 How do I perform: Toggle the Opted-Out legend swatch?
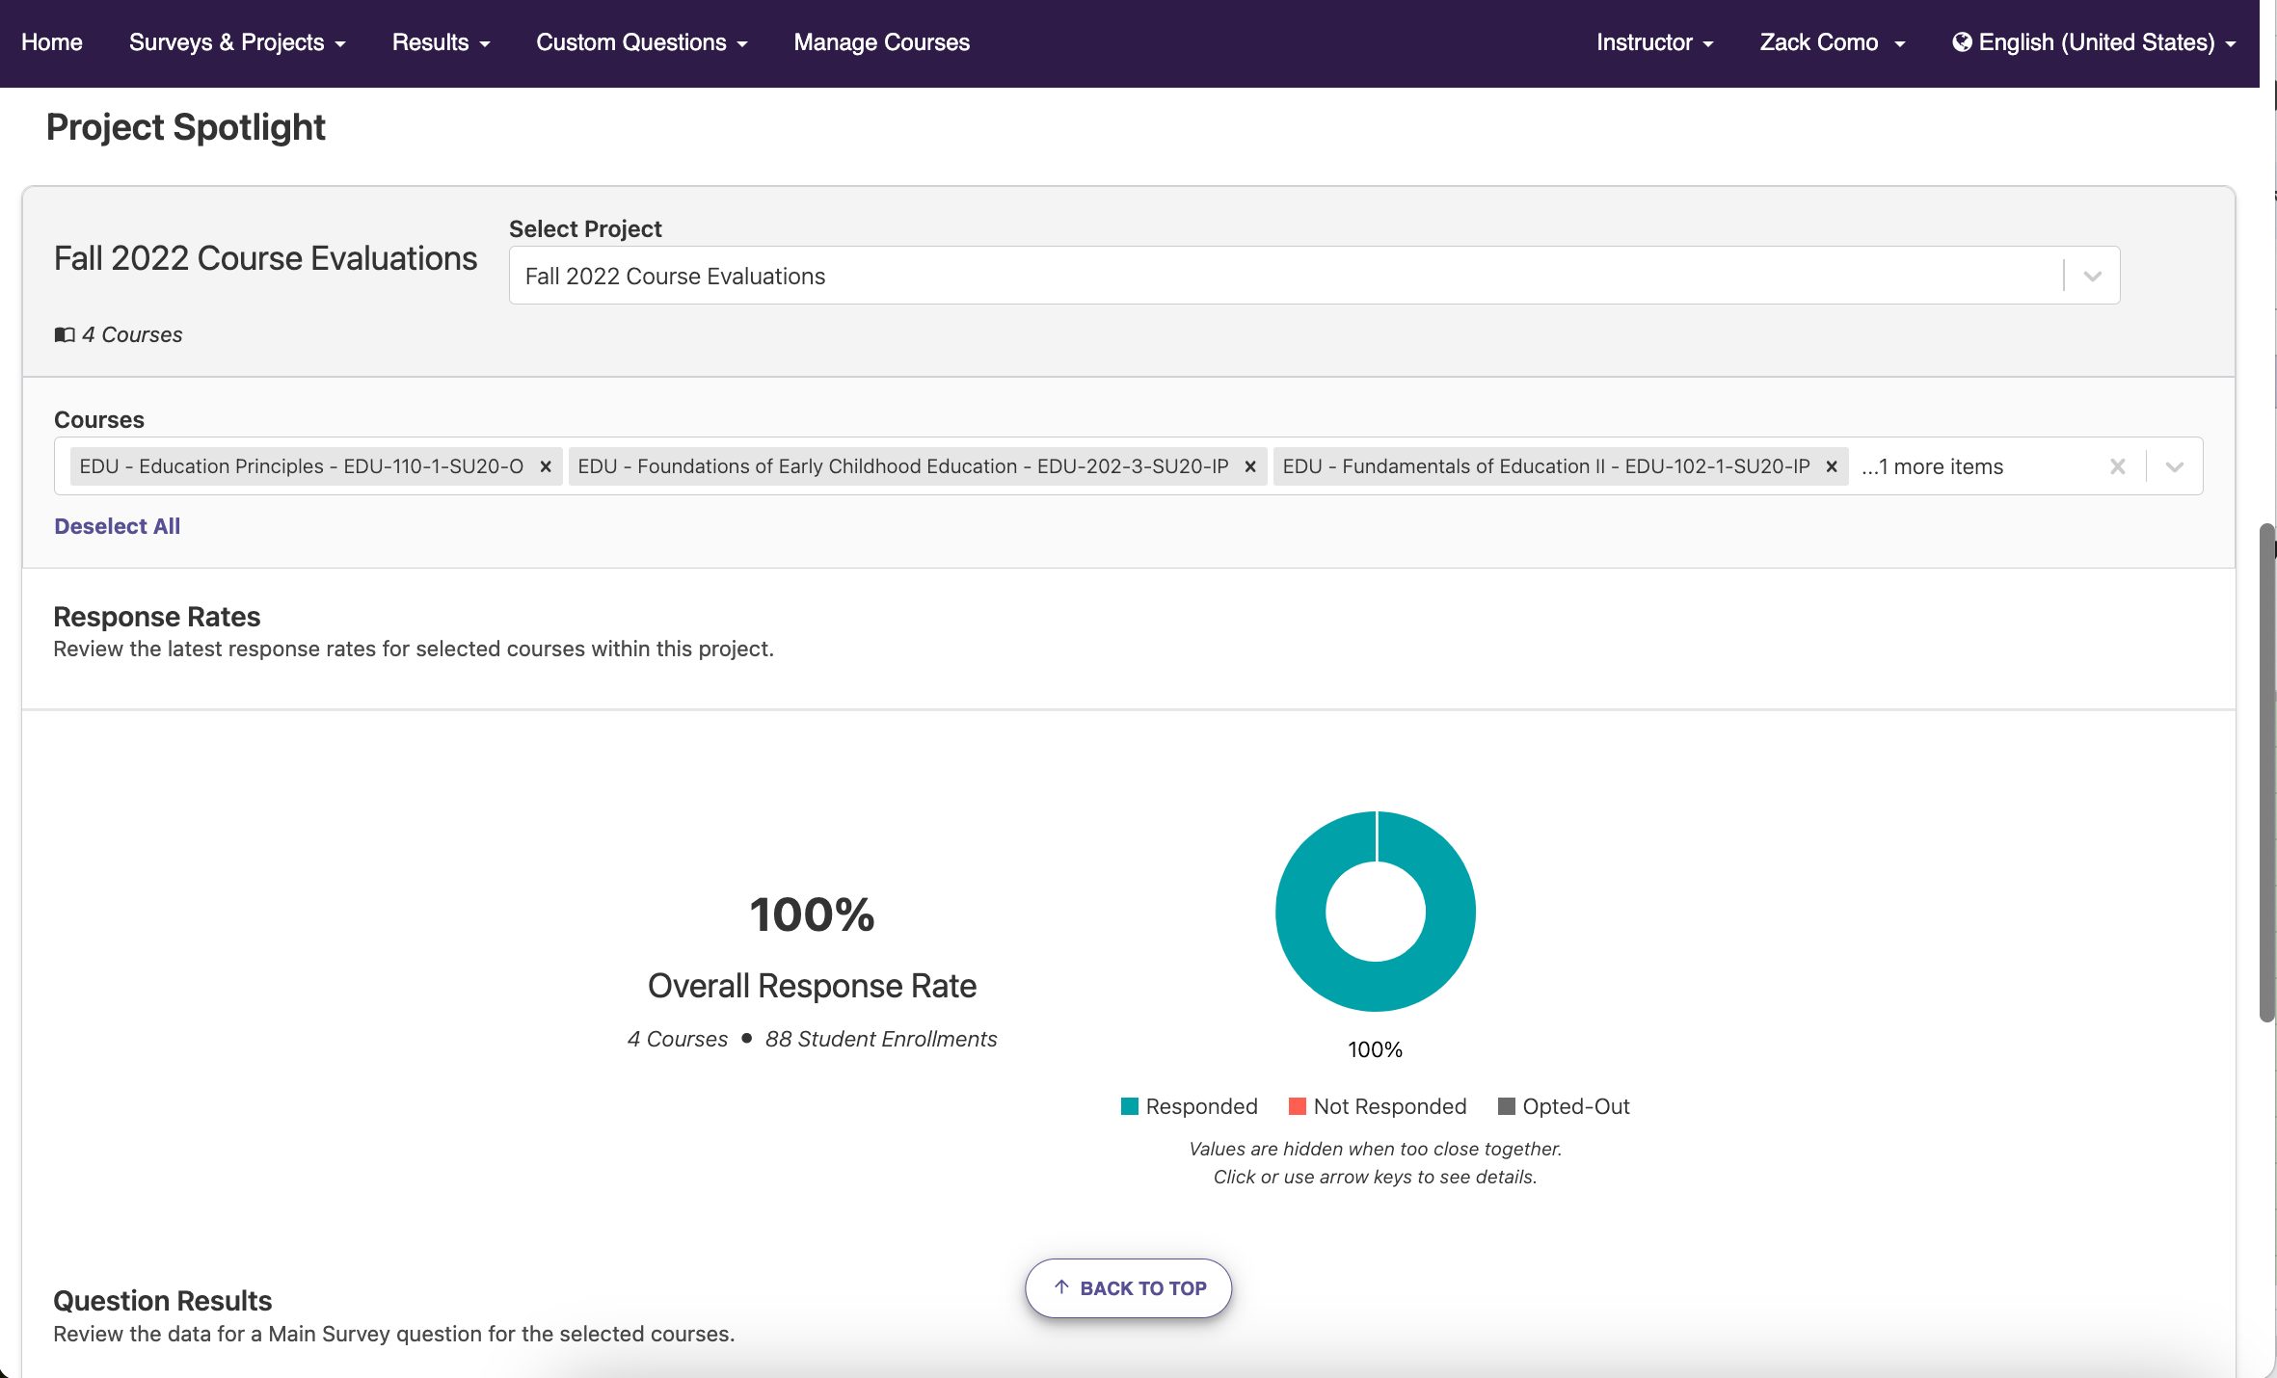1507,1106
